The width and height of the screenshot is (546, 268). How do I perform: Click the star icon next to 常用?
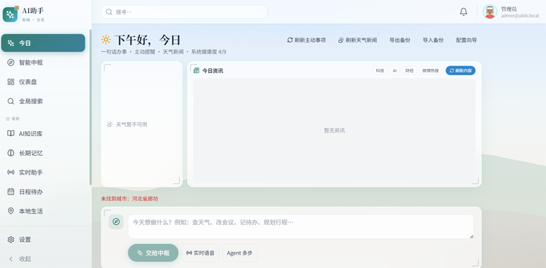tap(8, 119)
